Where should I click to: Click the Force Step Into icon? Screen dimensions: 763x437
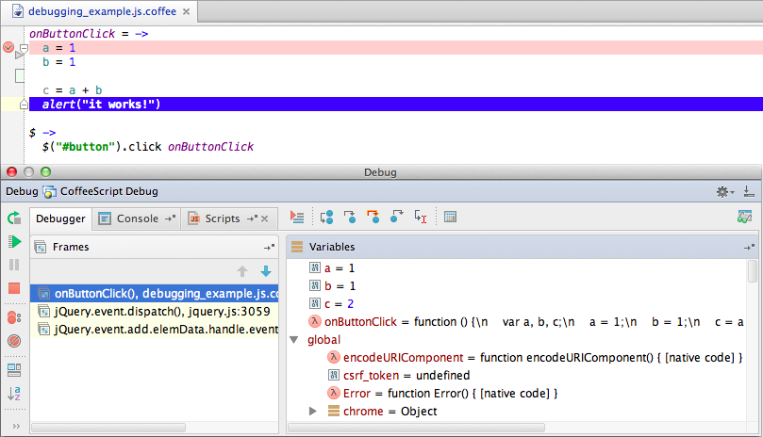tap(373, 218)
